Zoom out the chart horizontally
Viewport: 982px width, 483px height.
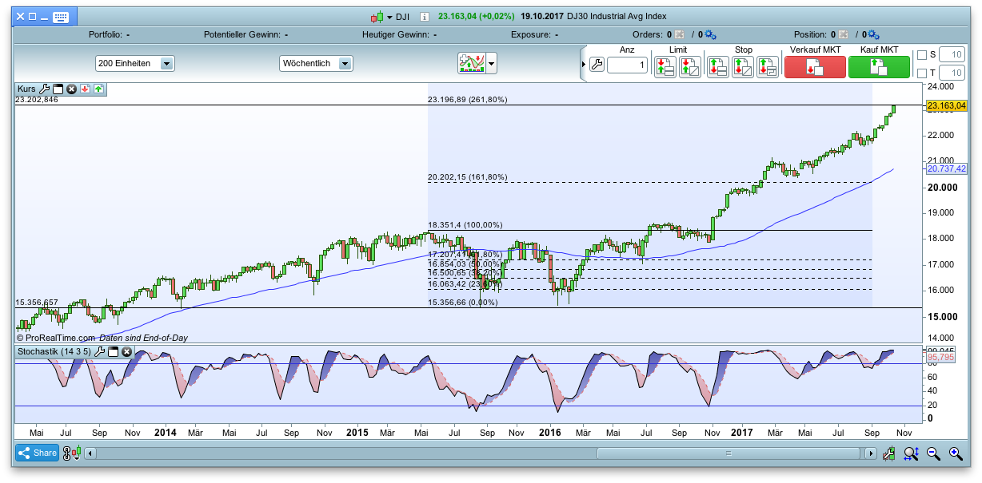(x=933, y=453)
